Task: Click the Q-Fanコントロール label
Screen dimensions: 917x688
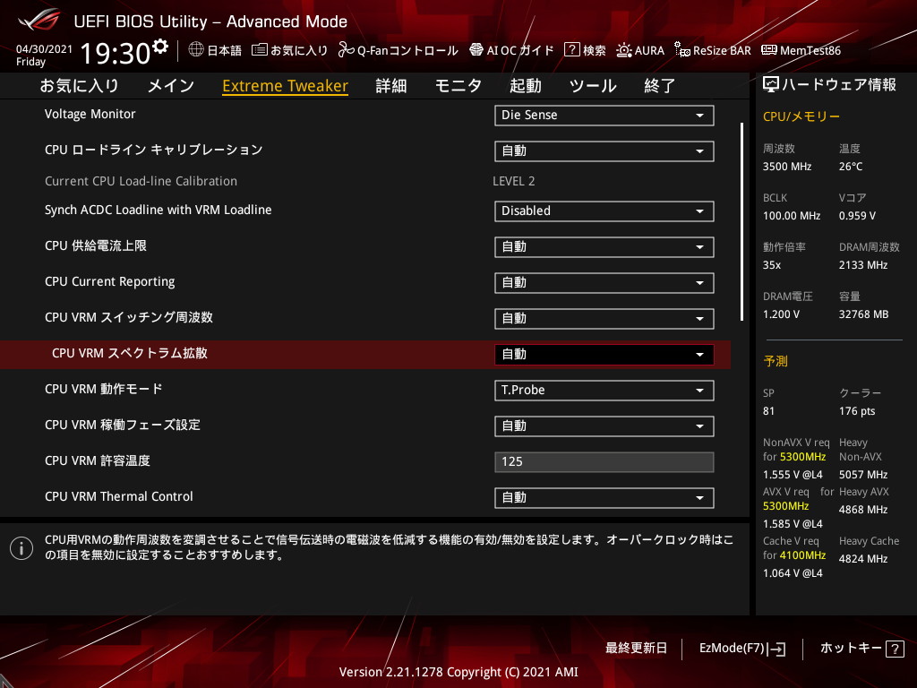Action: click(x=407, y=50)
